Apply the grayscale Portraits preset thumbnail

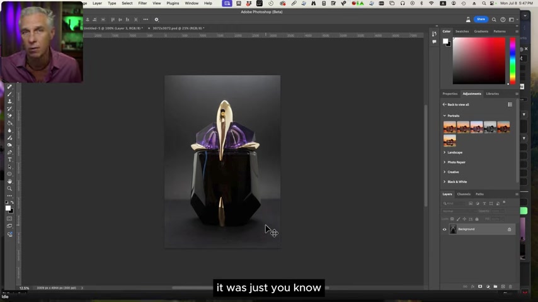tap(490, 127)
